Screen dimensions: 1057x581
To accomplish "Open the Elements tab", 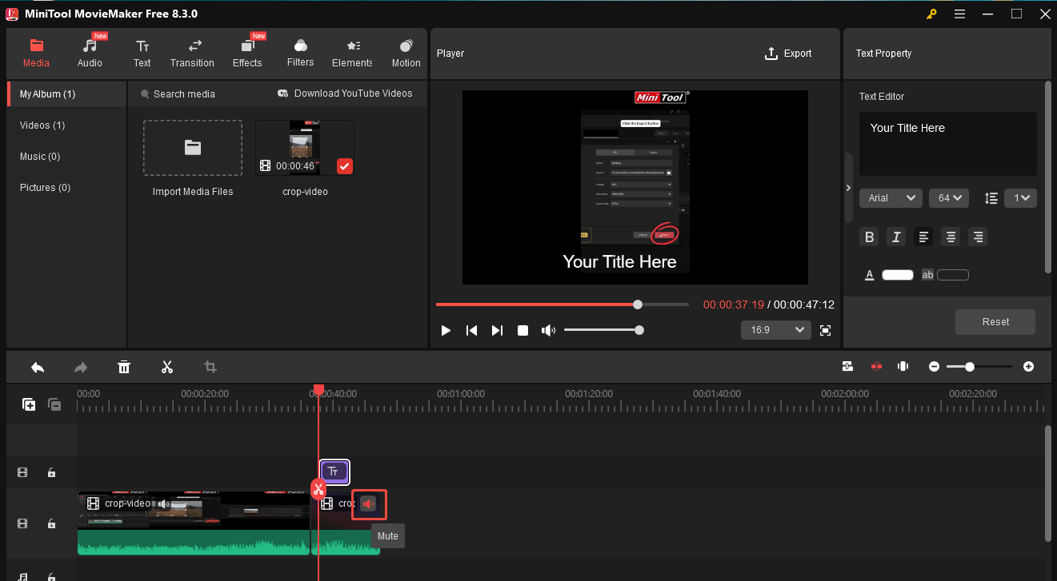I will [352, 54].
